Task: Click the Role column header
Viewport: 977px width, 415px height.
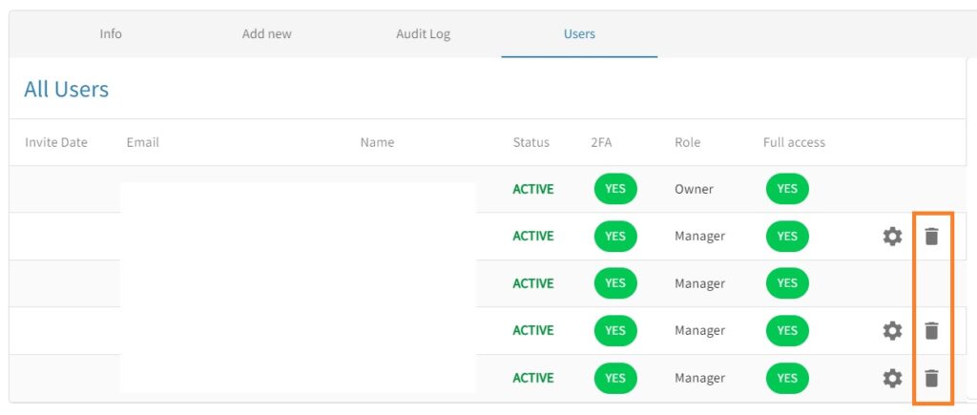Action: coord(687,142)
